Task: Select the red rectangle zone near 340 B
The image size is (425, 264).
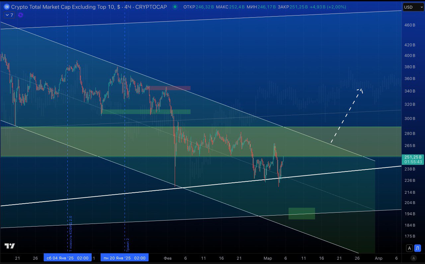Action: 169,88
